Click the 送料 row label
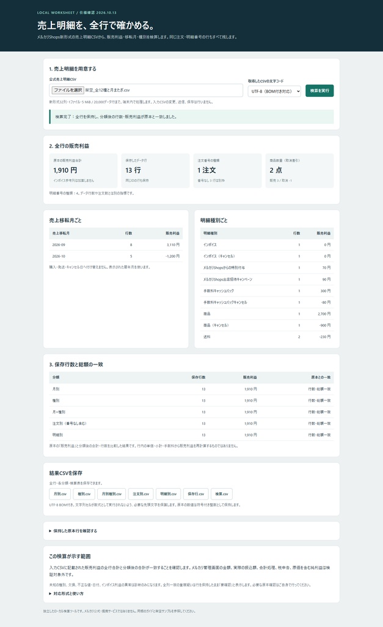This screenshot has height=627, width=383. click(x=206, y=337)
